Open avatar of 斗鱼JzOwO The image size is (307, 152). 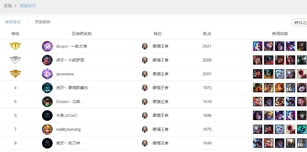pos(47,116)
